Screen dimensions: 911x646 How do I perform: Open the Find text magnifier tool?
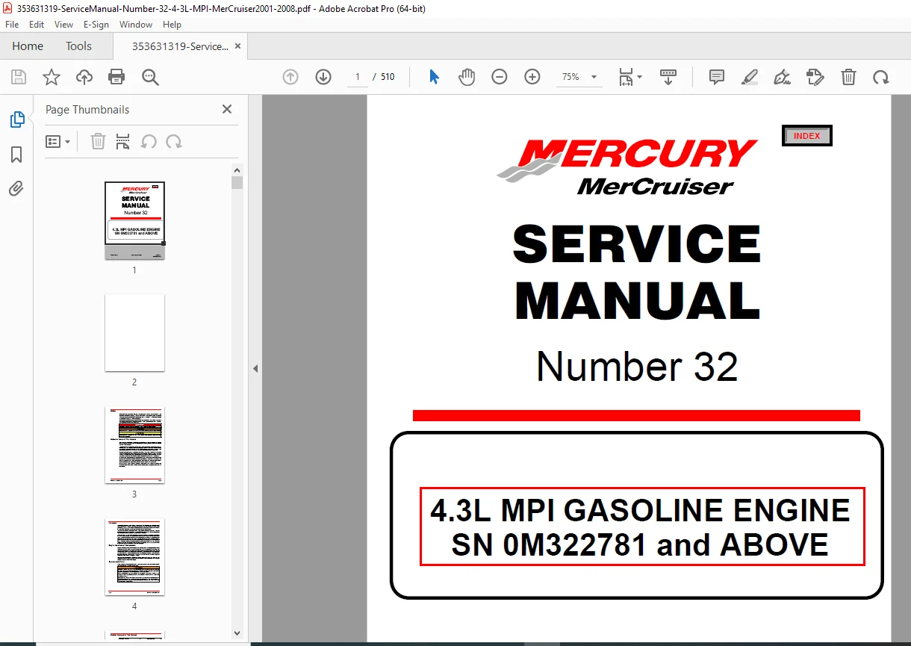click(x=150, y=77)
